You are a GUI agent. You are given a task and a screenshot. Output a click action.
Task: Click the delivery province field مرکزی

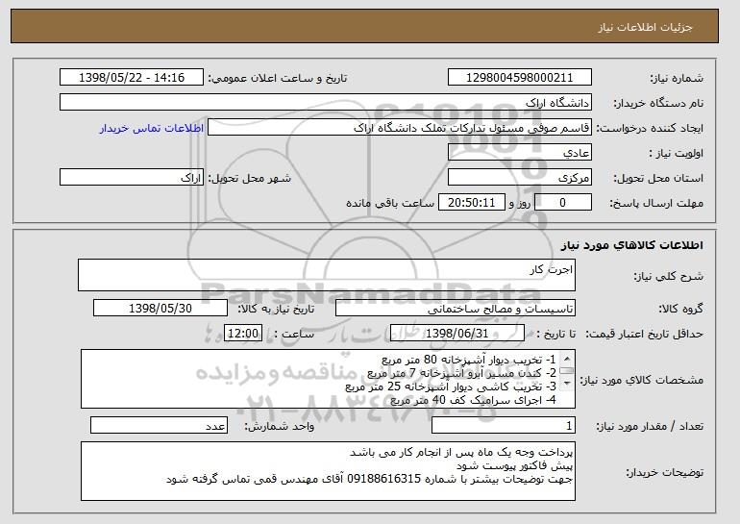click(520, 178)
